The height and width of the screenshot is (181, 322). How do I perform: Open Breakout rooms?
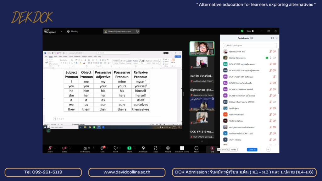[182, 148]
